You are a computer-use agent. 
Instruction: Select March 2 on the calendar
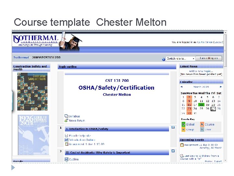pos(189,97)
